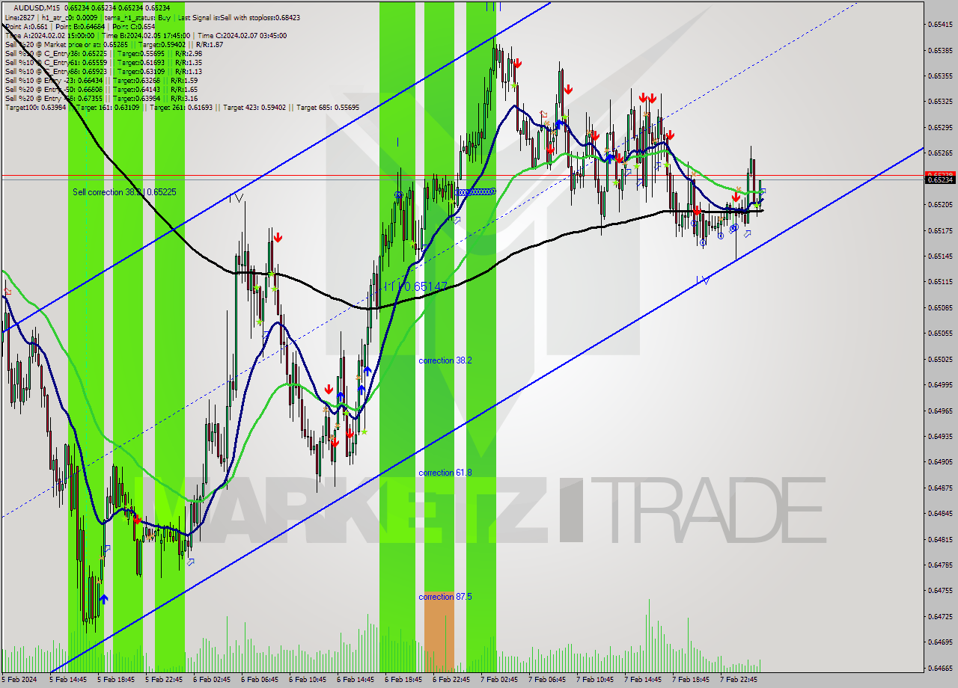Click the 0.64785 price axis label

pyautogui.click(x=940, y=565)
